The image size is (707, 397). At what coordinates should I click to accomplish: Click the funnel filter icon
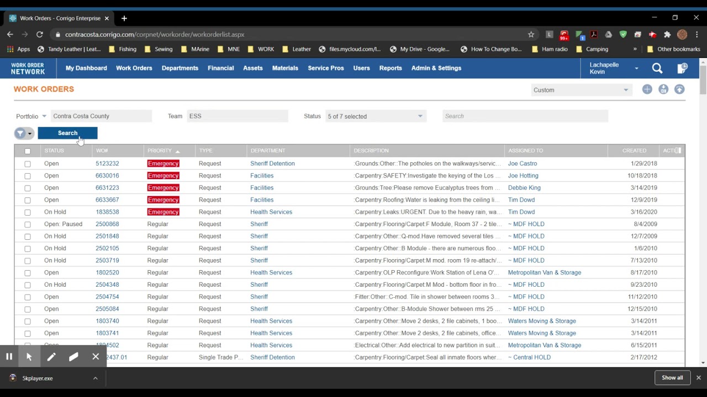click(x=20, y=133)
